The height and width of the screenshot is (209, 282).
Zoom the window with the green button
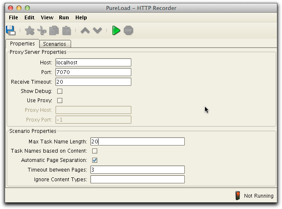point(27,8)
